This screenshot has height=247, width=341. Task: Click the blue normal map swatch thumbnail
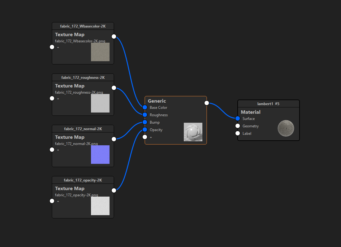click(x=100, y=155)
